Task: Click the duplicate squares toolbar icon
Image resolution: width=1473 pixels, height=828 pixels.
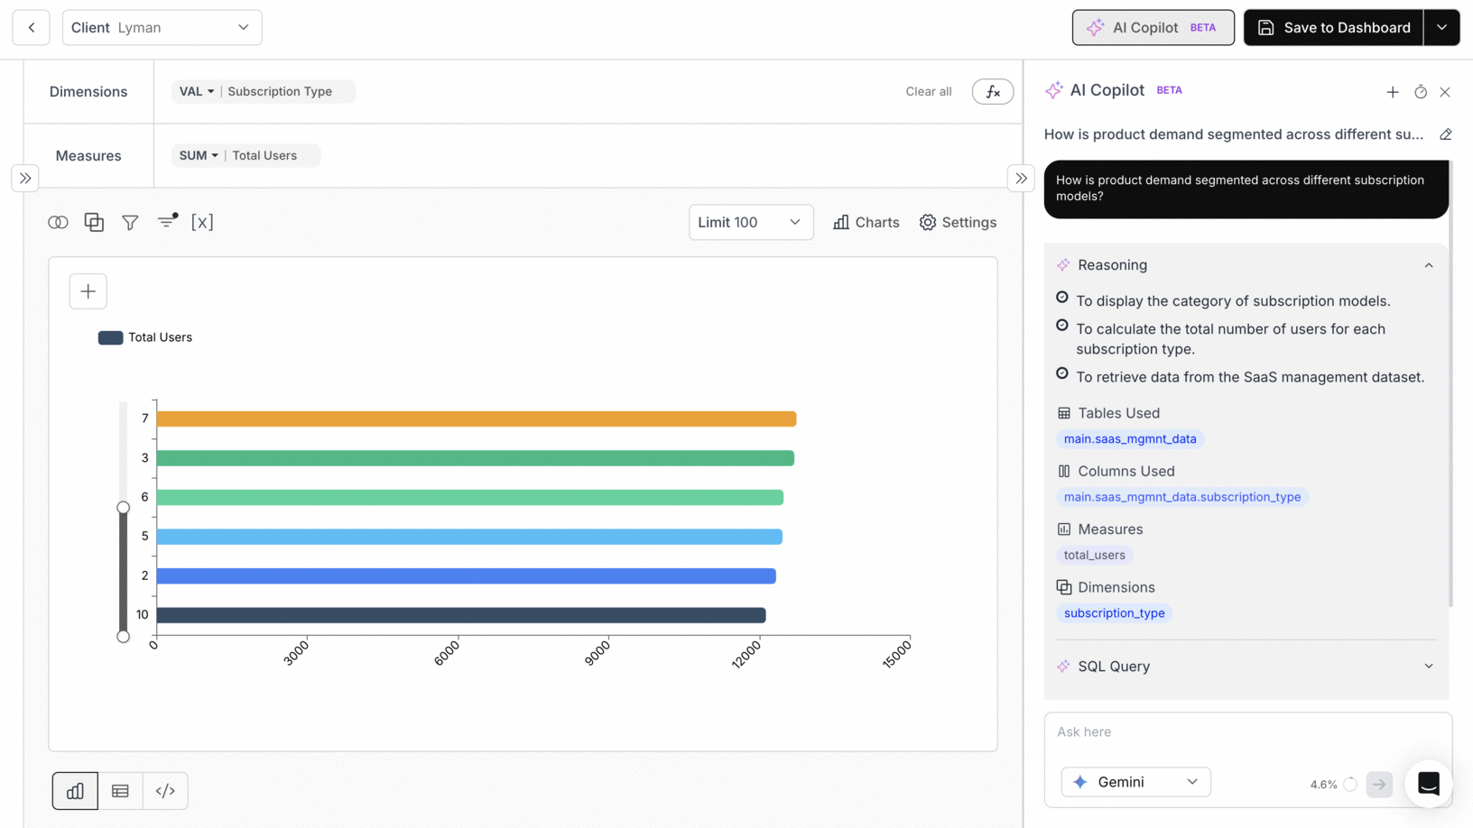Action: click(x=94, y=222)
